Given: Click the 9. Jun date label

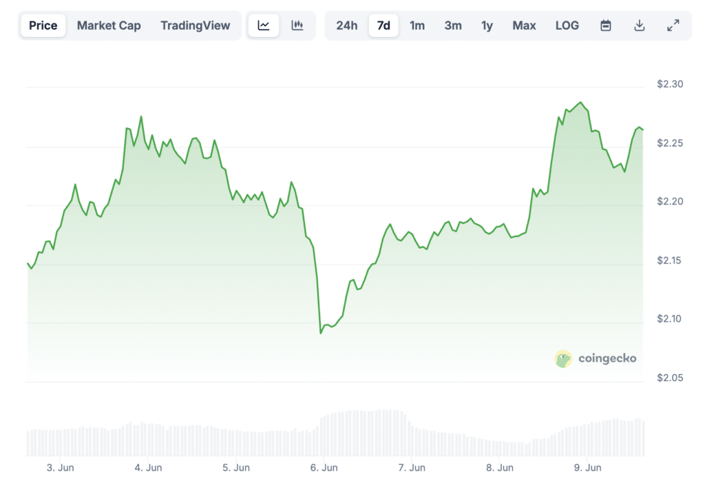Looking at the screenshot, I should pos(588,468).
